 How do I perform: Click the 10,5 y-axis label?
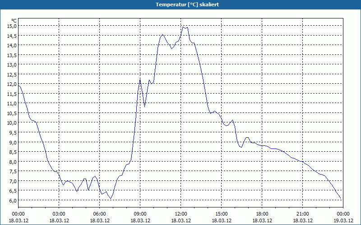point(12,113)
